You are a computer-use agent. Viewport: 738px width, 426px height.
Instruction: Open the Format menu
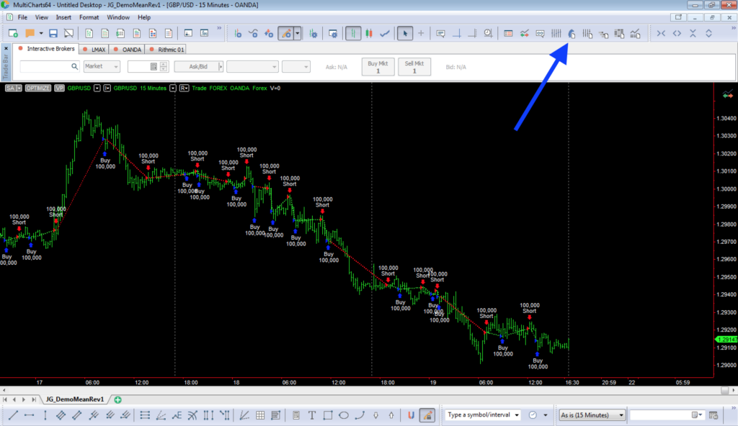tap(89, 17)
